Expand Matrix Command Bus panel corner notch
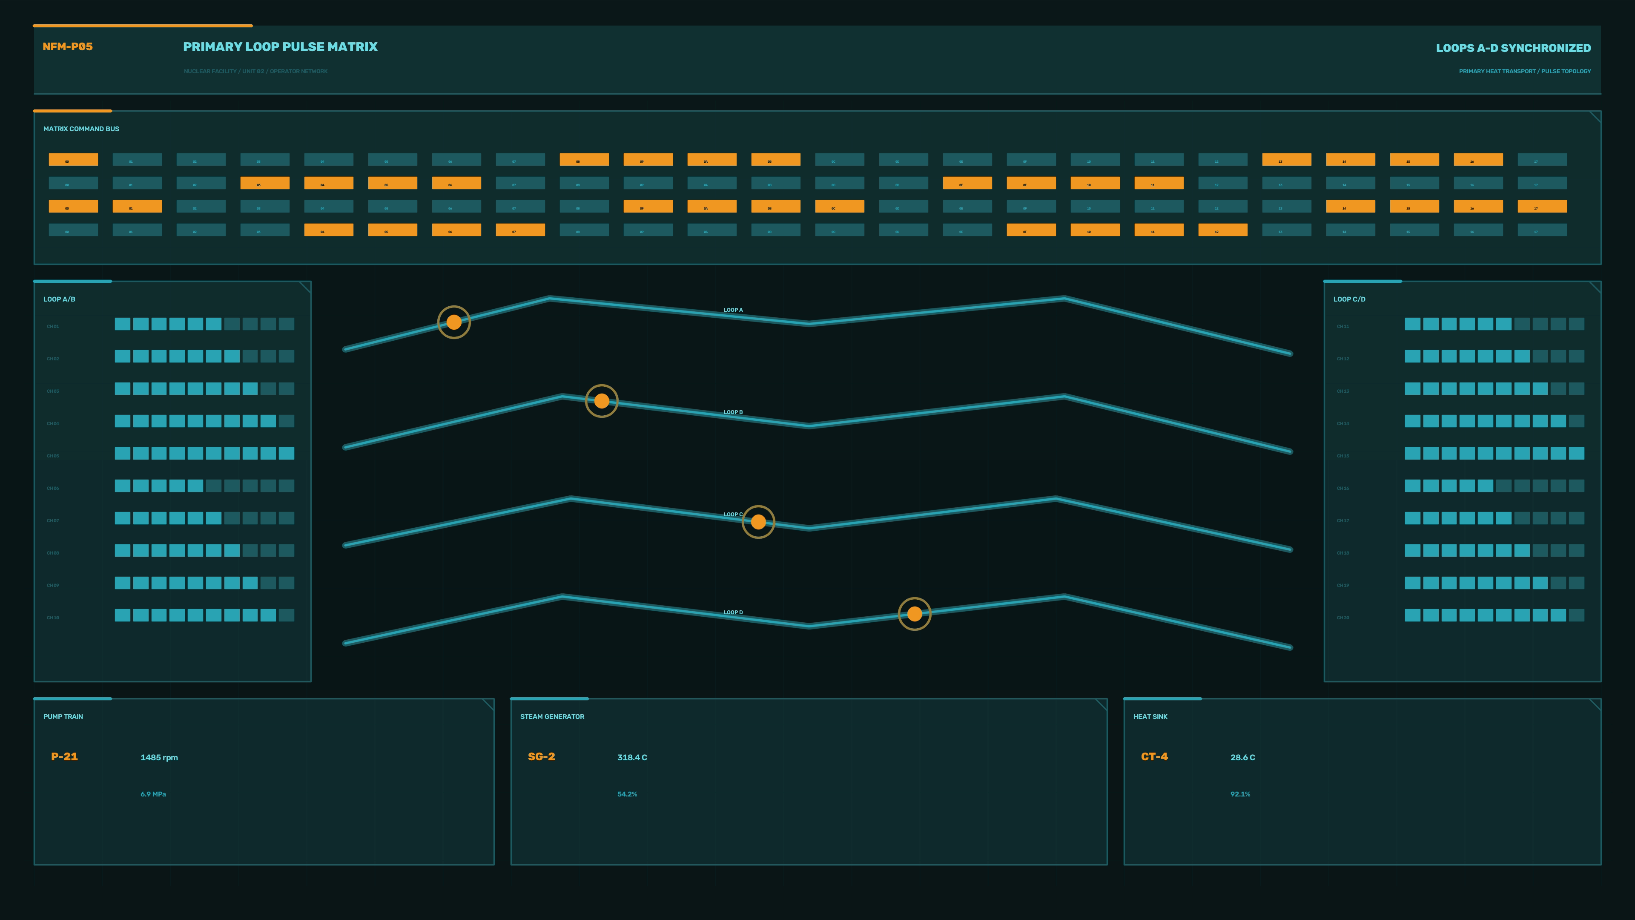The height and width of the screenshot is (920, 1635). coord(1595,117)
